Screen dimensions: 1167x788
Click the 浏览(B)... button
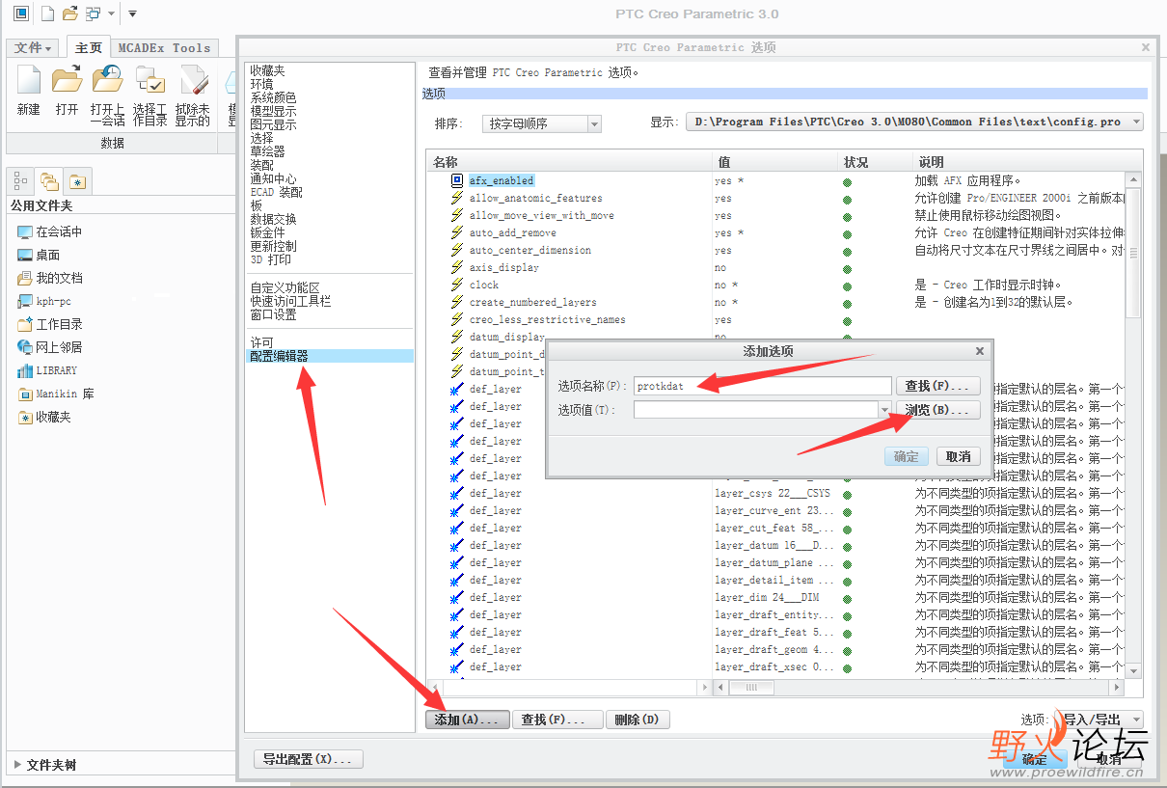938,410
